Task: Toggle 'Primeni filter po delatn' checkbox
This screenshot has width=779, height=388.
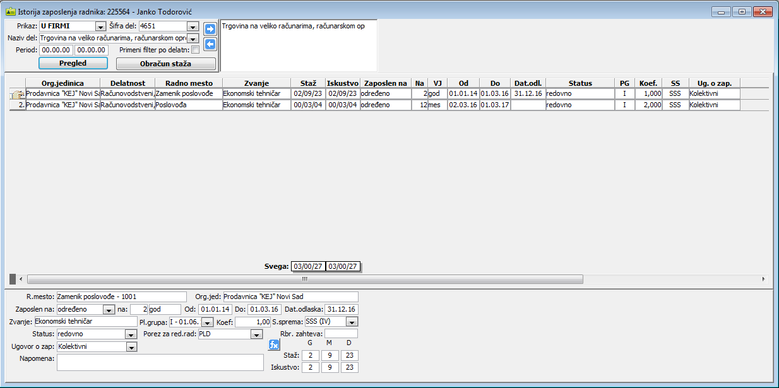Action: tap(195, 50)
